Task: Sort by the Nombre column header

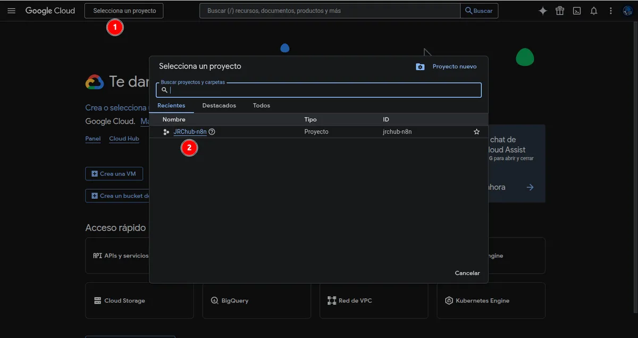Action: click(174, 120)
